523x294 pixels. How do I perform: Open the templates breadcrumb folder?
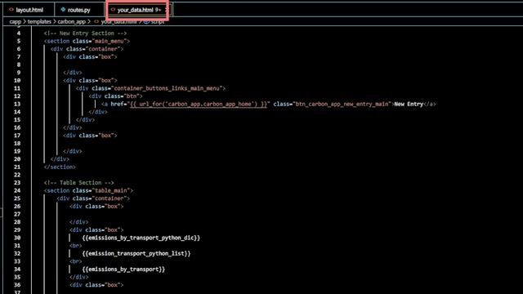(39, 22)
